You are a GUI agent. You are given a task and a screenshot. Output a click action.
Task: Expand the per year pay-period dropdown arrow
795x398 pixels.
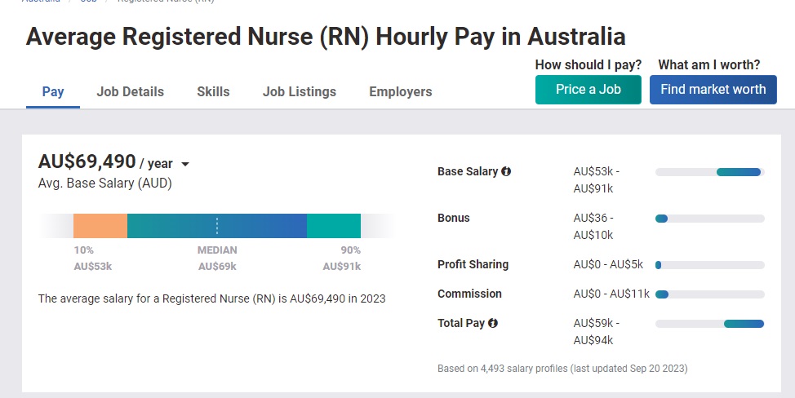(x=185, y=164)
